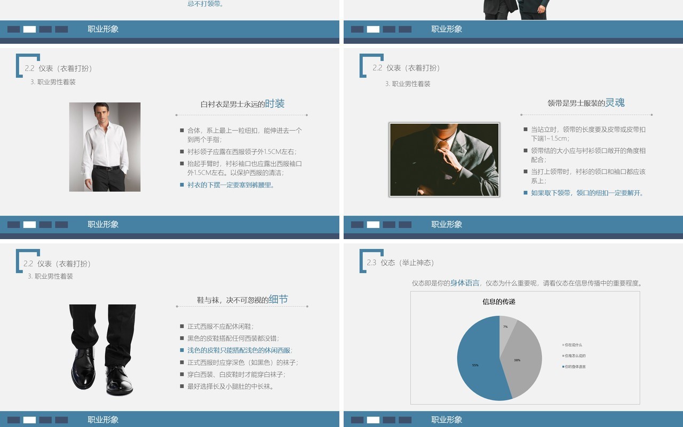This screenshot has height=427, width=683.
Task: Click bullet 当打上领带时，衬衫的领口和袖口都应该系上
Action: click(585, 176)
